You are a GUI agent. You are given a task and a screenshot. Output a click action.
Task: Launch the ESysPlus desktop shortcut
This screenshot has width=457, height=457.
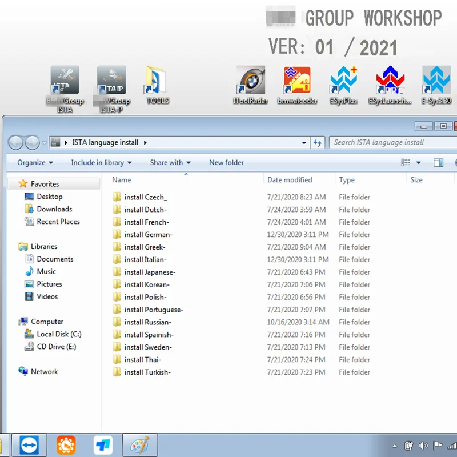pyautogui.click(x=343, y=85)
